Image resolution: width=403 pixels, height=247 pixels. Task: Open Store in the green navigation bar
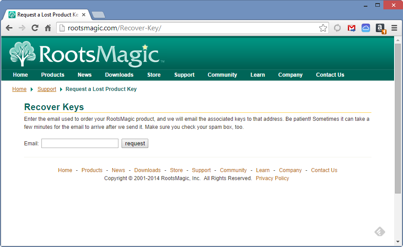[154, 75]
